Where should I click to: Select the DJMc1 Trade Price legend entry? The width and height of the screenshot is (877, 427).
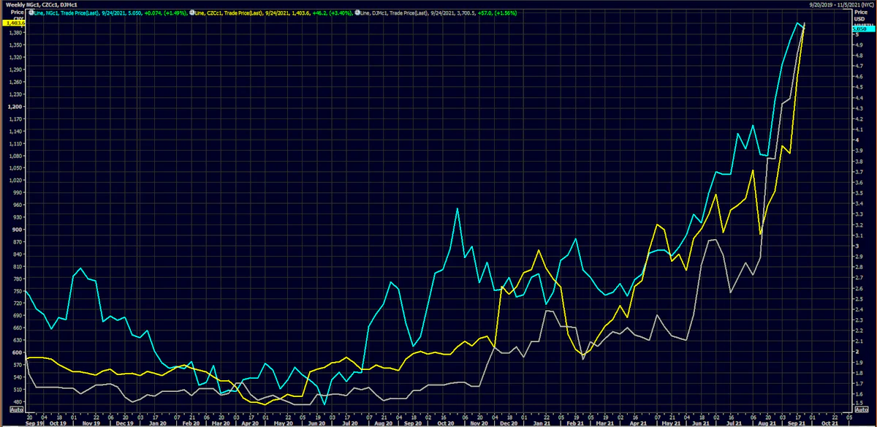[x=438, y=13]
